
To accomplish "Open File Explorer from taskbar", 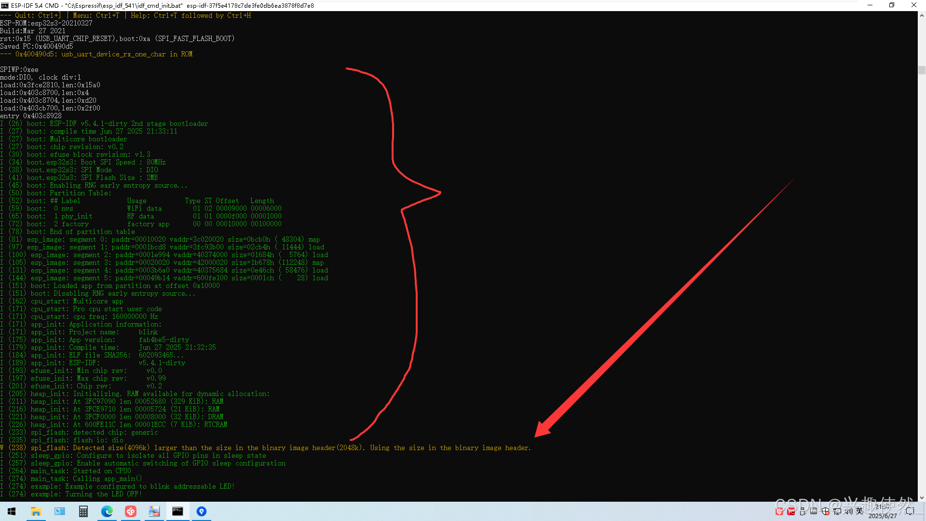I will [x=36, y=511].
